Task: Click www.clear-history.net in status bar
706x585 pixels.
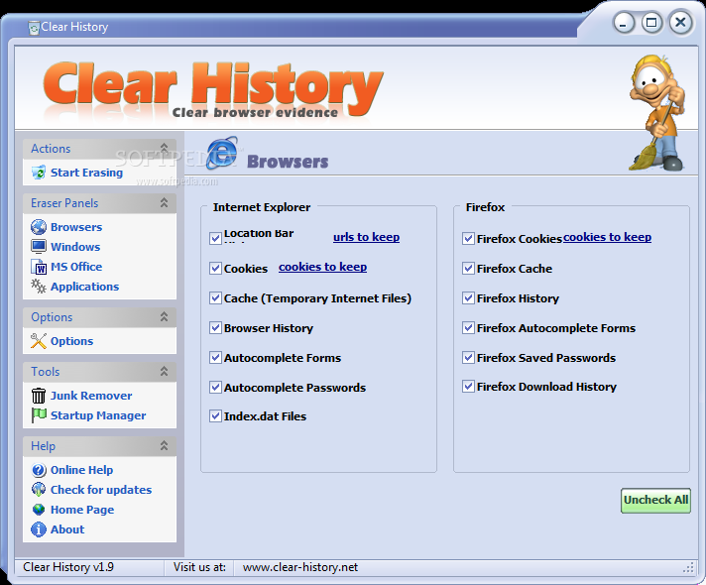Action: 299,567
